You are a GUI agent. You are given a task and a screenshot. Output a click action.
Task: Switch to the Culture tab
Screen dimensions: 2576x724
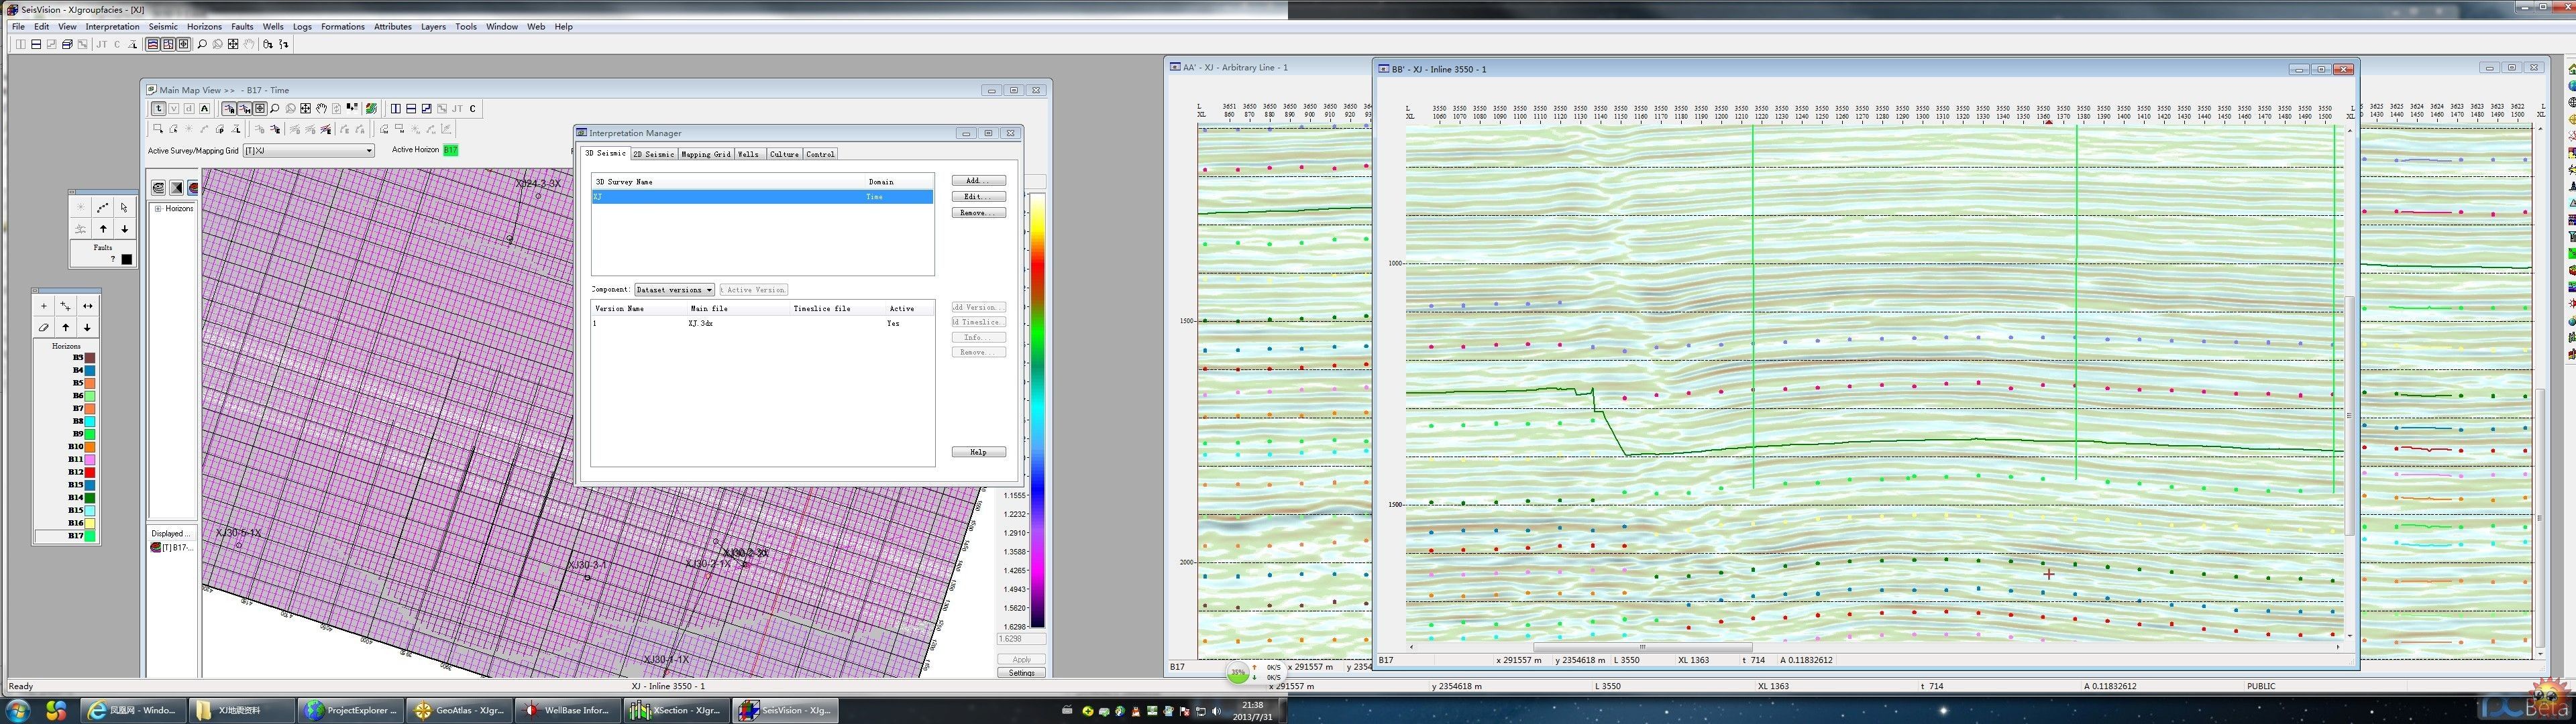[x=784, y=154]
